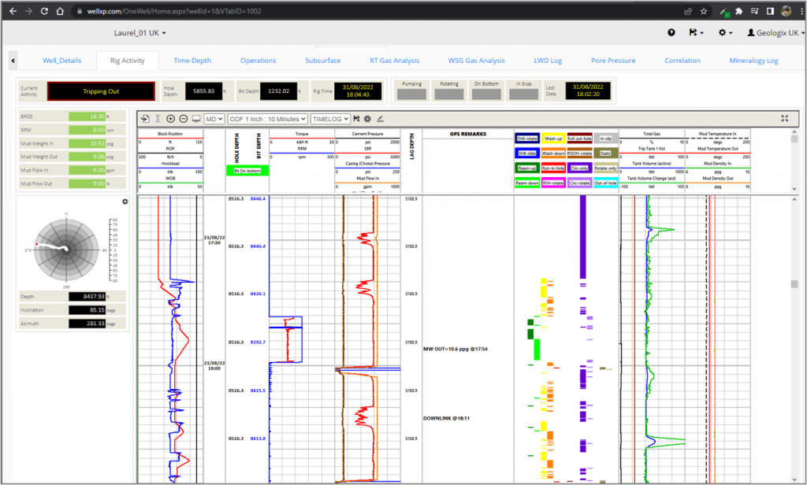Click the pencil annotate icon in toolbar

(x=381, y=119)
